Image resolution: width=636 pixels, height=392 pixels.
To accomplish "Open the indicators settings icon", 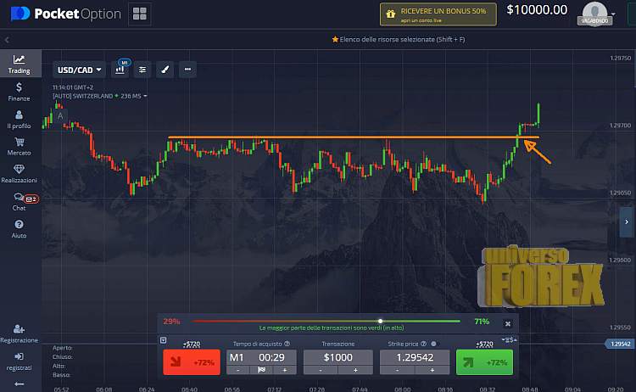I will [142, 70].
